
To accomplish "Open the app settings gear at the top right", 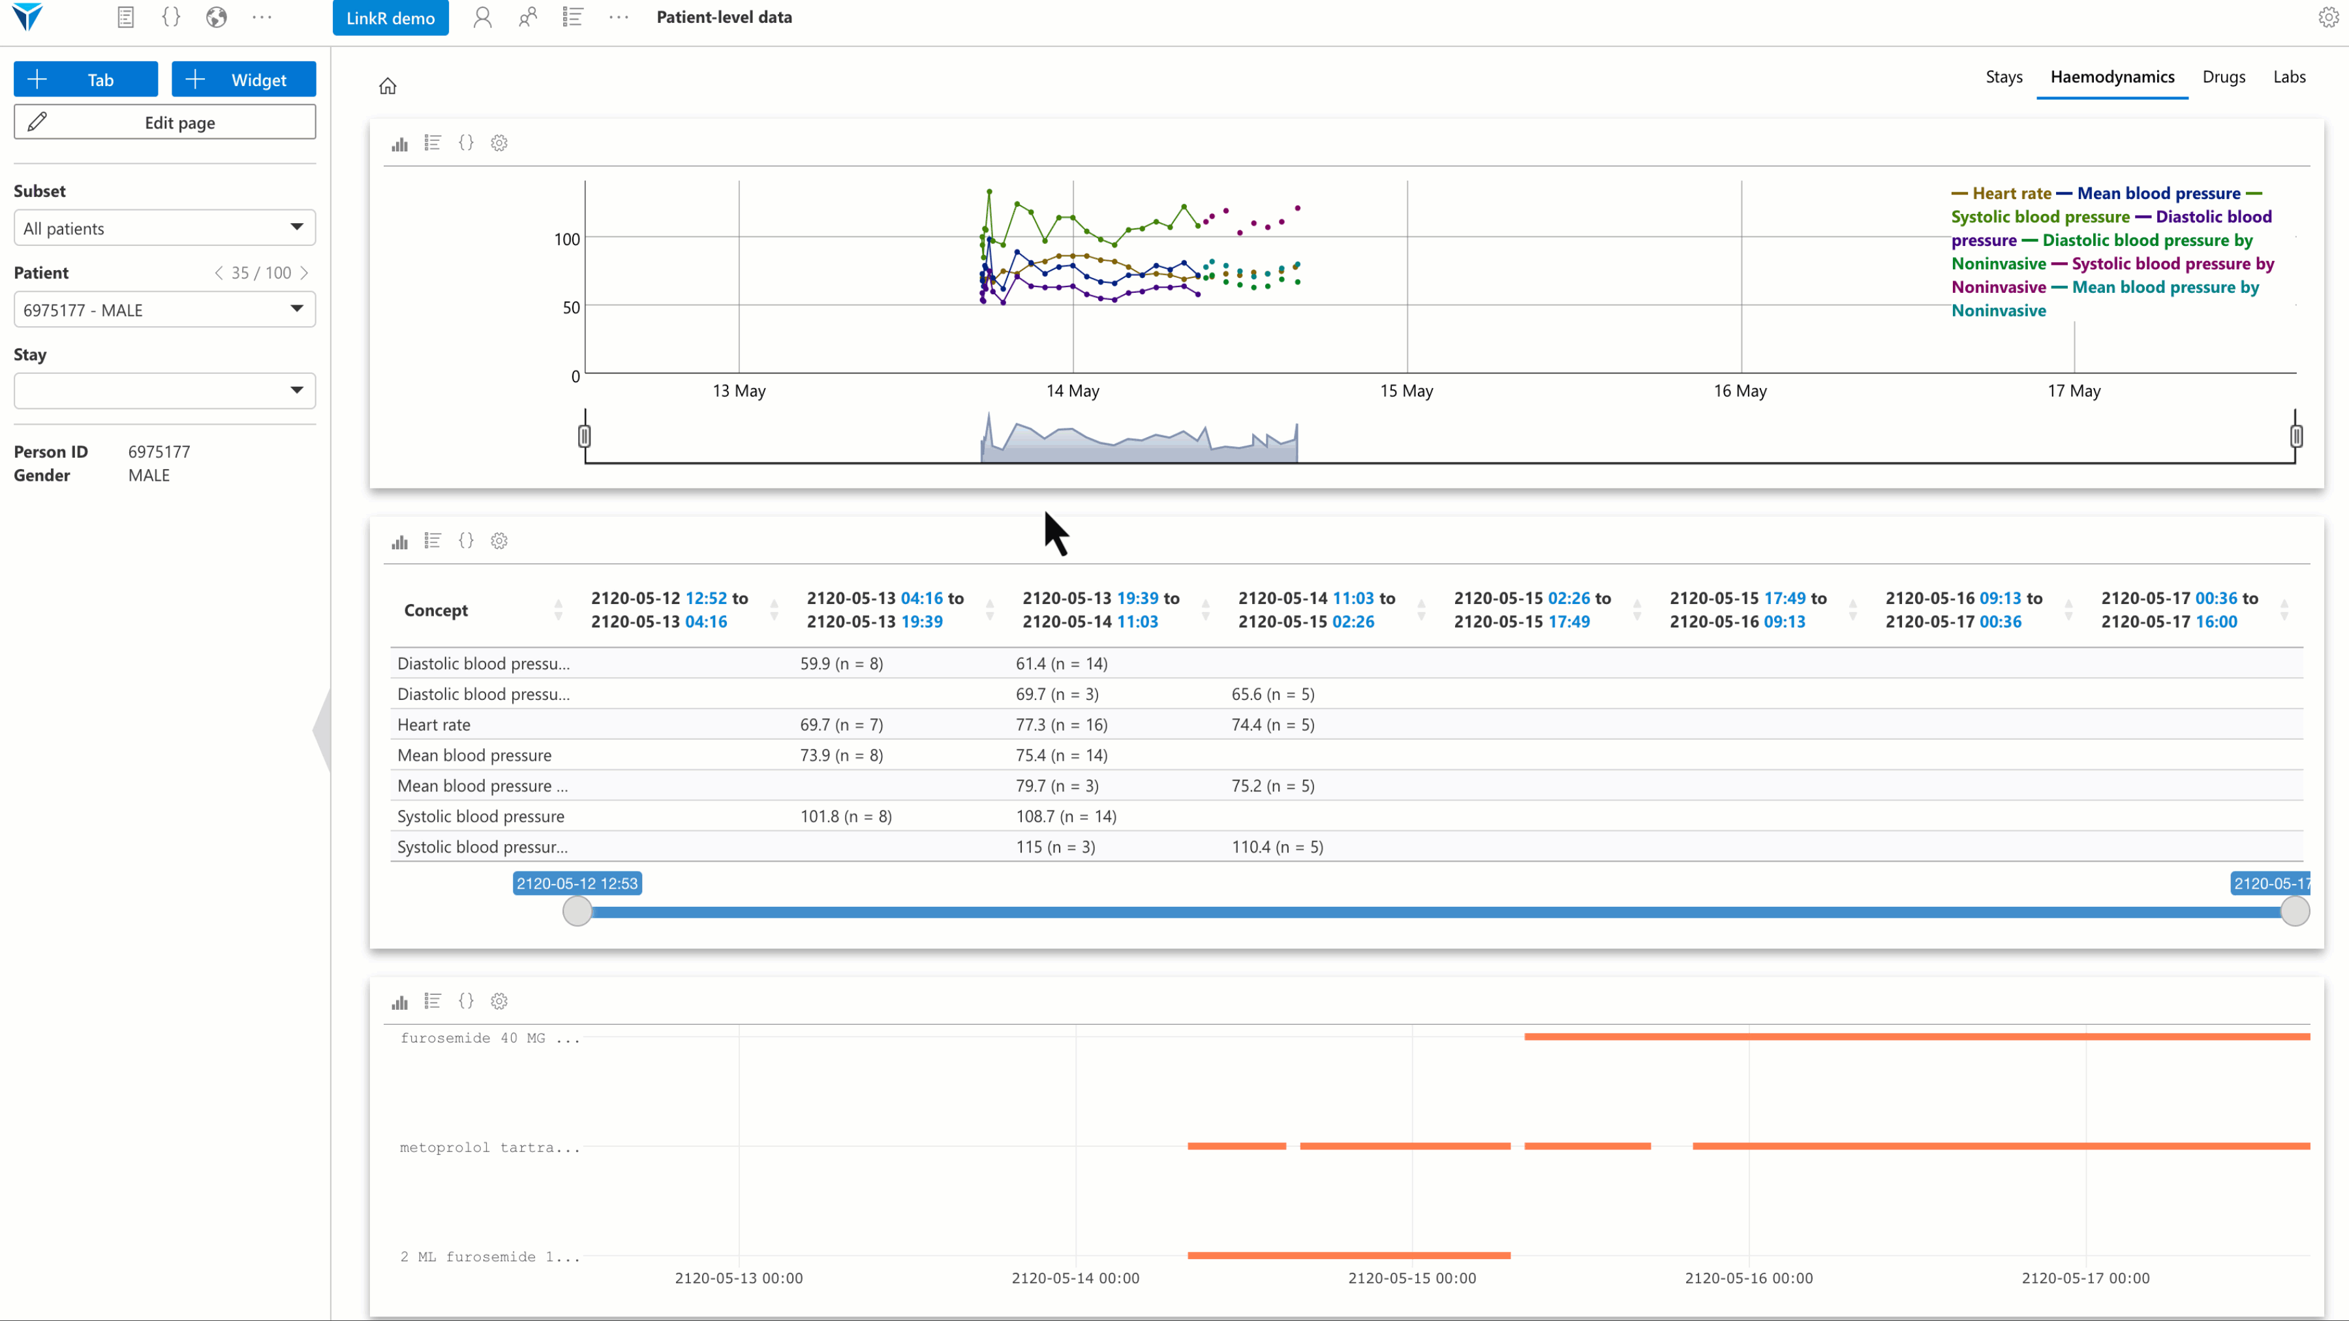I will pyautogui.click(x=2328, y=18).
